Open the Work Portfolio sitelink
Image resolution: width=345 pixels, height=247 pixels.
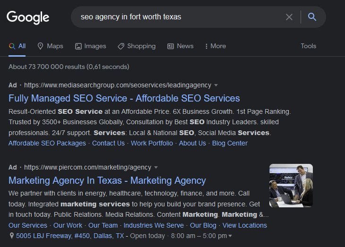click(152, 143)
